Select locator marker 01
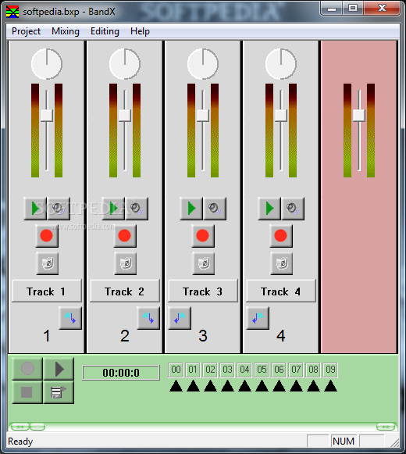 click(x=193, y=370)
